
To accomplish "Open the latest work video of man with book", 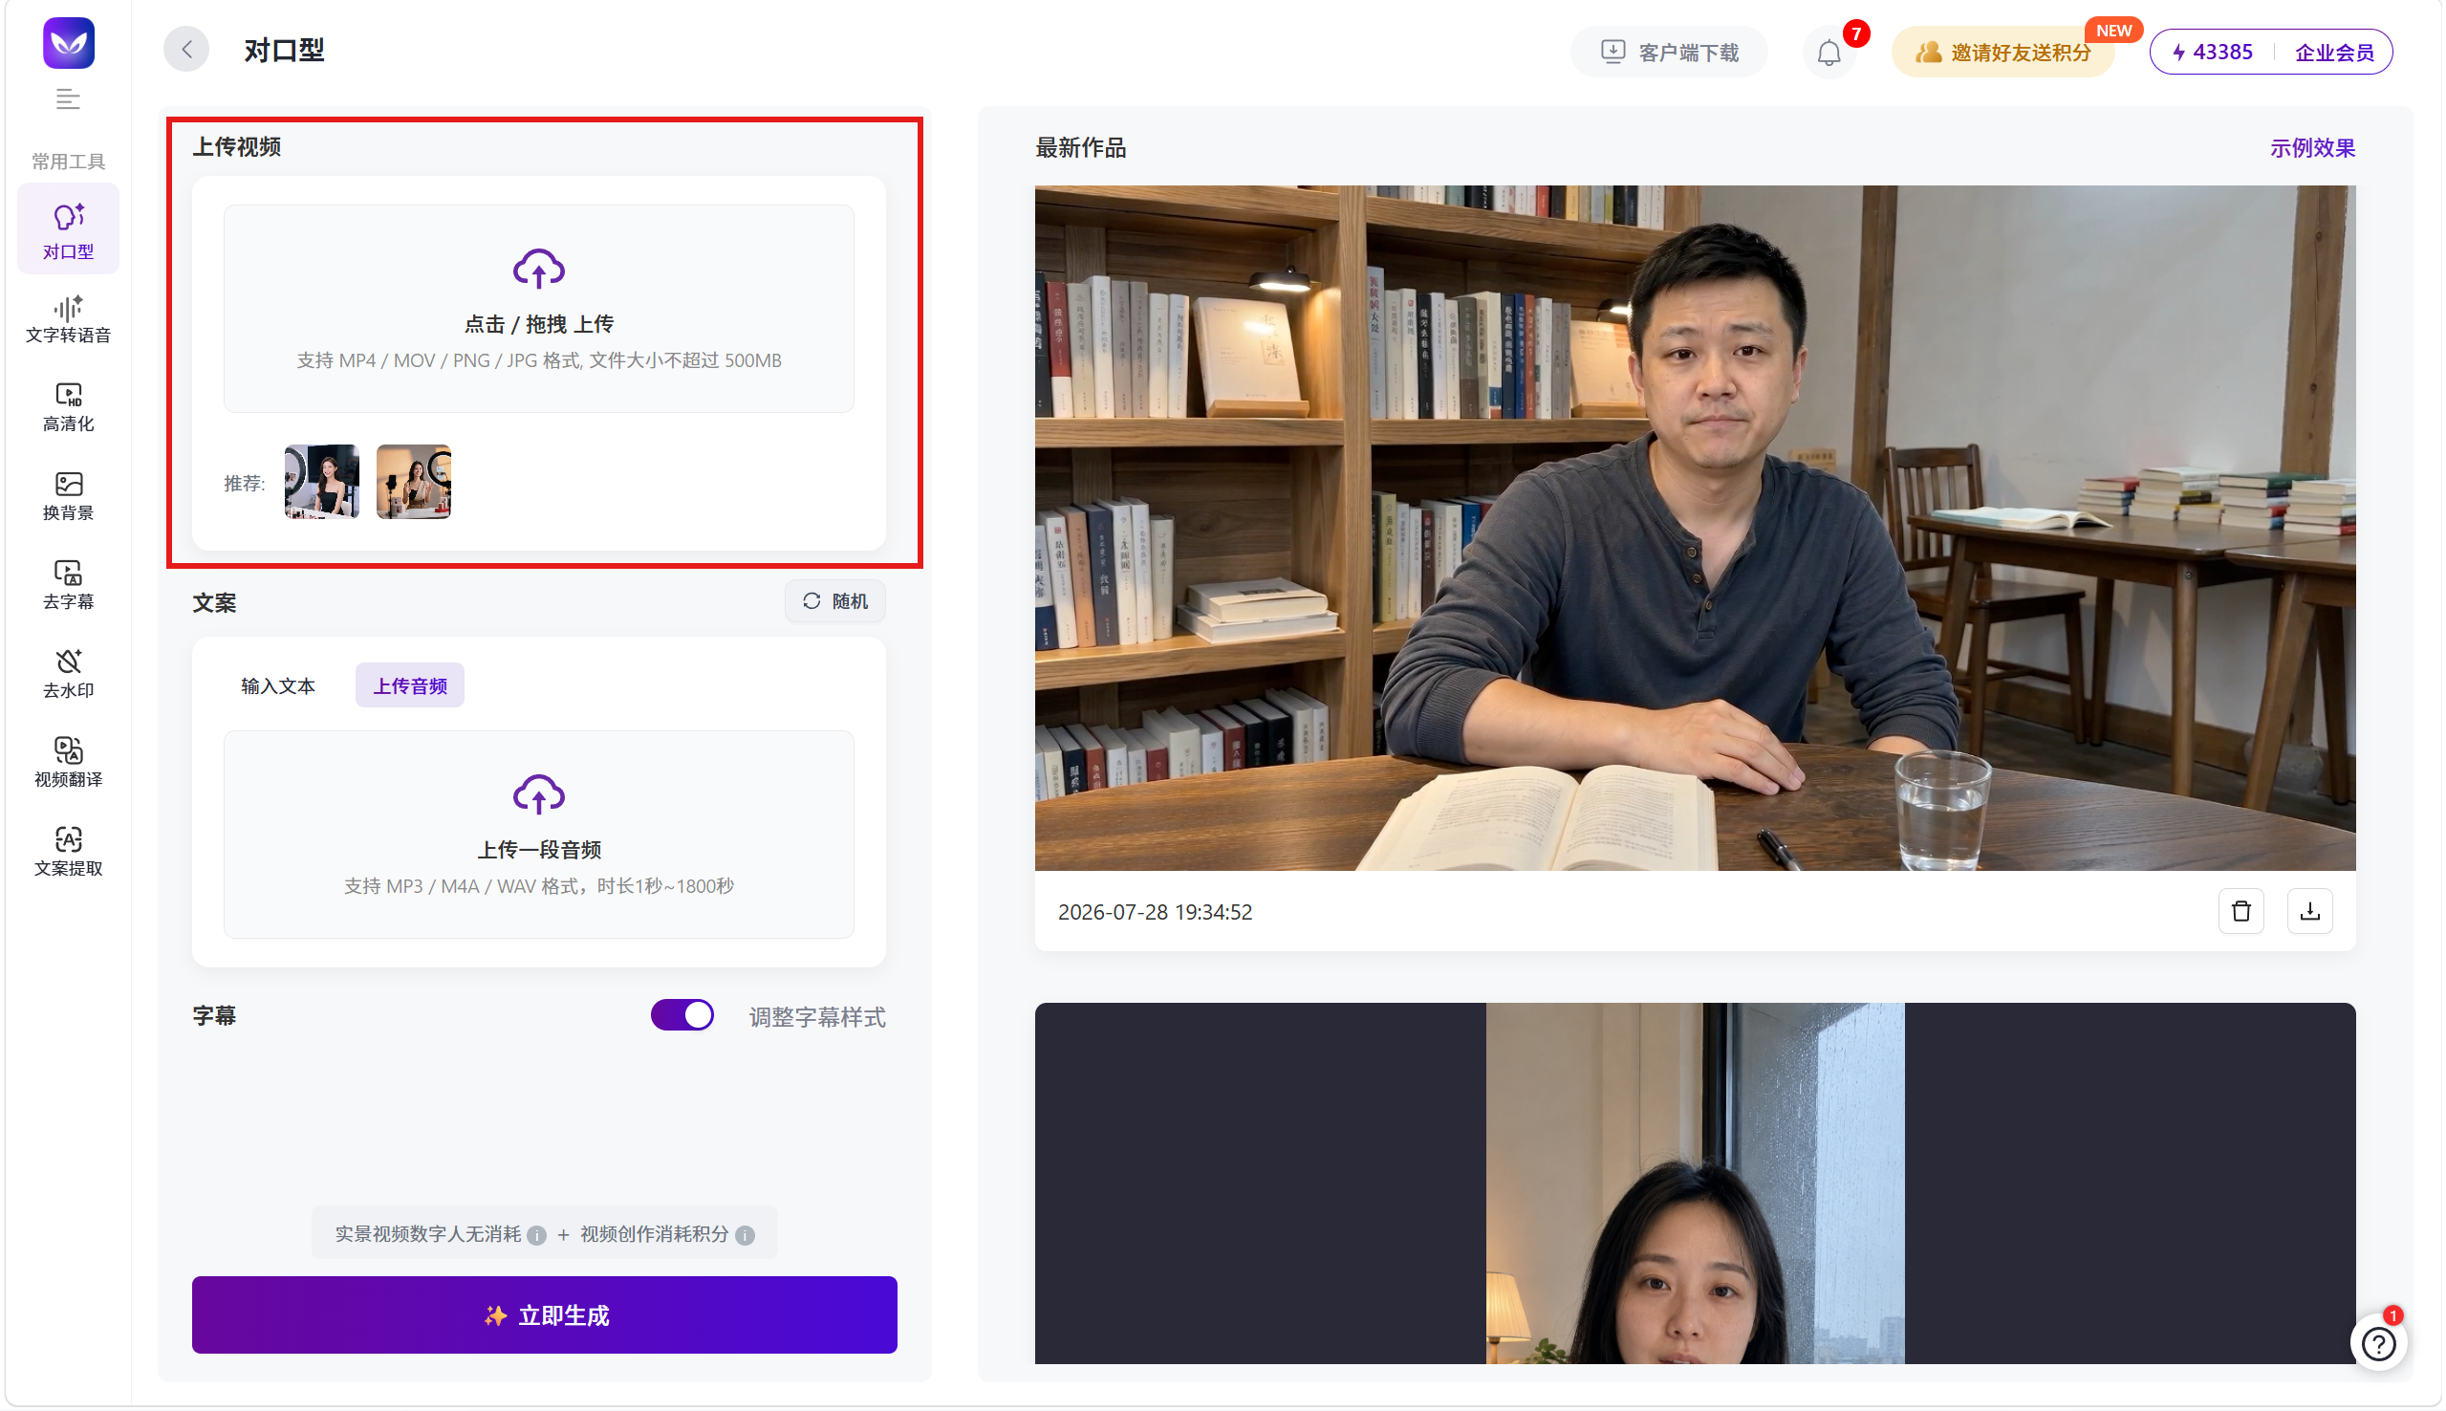I will pyautogui.click(x=1697, y=528).
